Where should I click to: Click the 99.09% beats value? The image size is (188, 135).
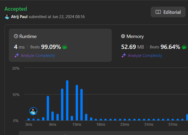tap(51, 47)
